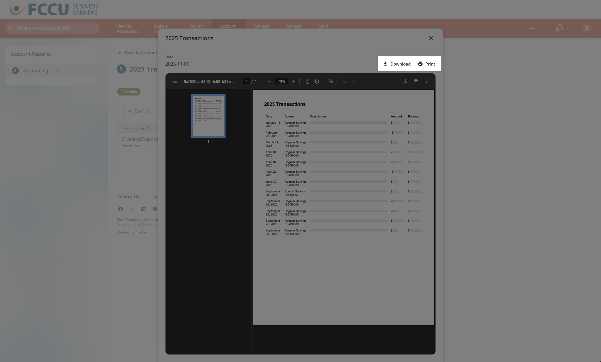Open the user profile icon
601x362 pixels.
coord(586,28)
